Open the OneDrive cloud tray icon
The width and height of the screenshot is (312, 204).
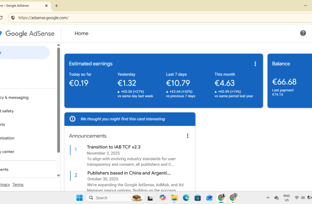pos(276,198)
